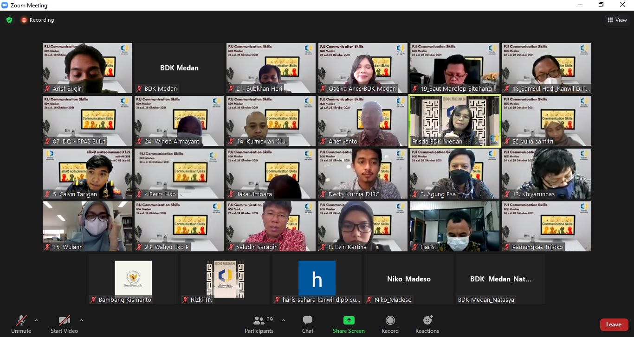The image size is (634, 337).
Task: Open the View menu
Action: [x=617, y=20]
